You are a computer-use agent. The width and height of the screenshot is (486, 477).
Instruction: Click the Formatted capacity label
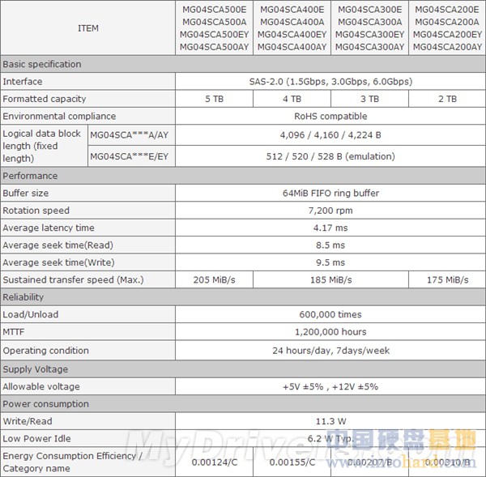(45, 99)
